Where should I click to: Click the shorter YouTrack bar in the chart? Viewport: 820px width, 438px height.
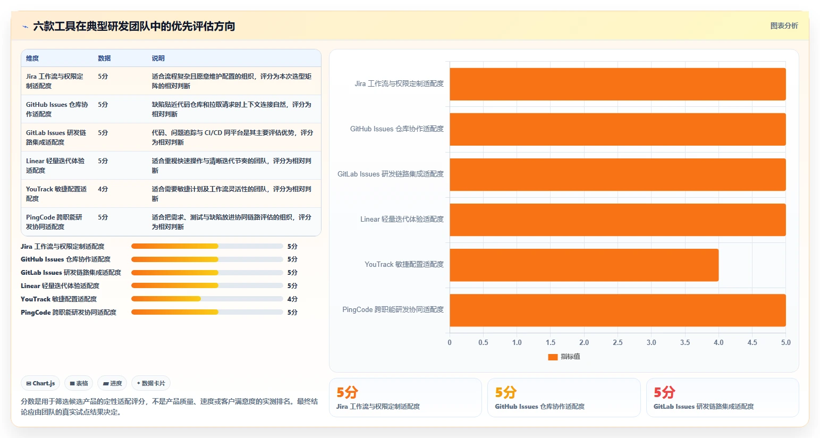[x=584, y=265]
